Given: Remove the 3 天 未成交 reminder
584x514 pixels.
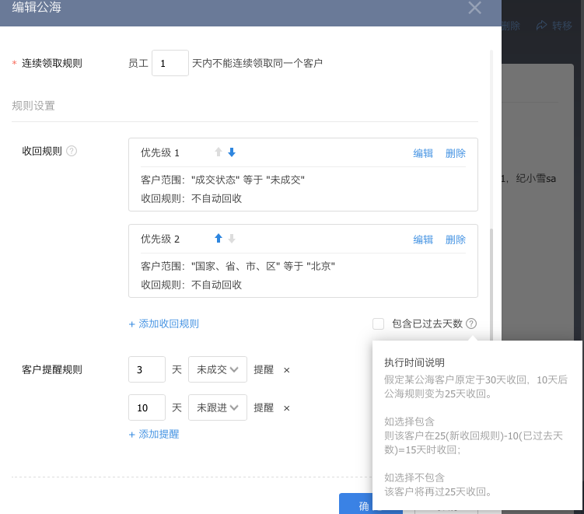Looking at the screenshot, I should [286, 370].
